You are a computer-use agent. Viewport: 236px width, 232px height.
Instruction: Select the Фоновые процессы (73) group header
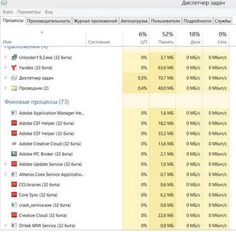coord(36,102)
